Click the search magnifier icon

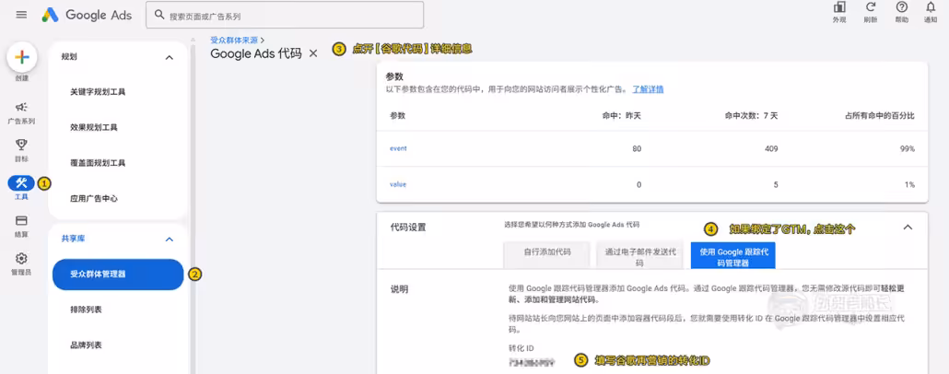[159, 15]
